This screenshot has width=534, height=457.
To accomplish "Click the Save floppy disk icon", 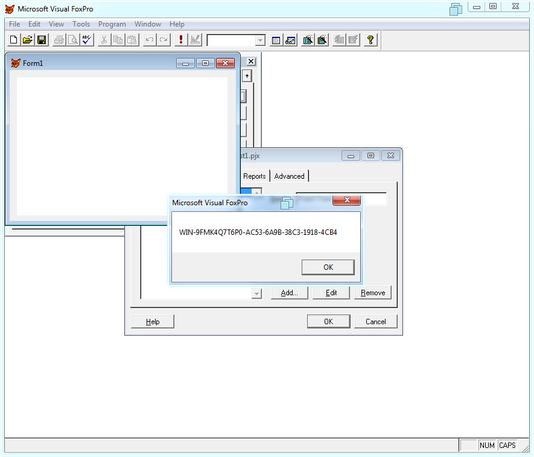I will click(42, 40).
